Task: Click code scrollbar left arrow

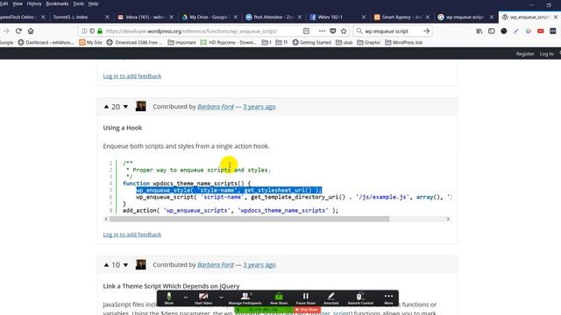Action: (x=106, y=219)
